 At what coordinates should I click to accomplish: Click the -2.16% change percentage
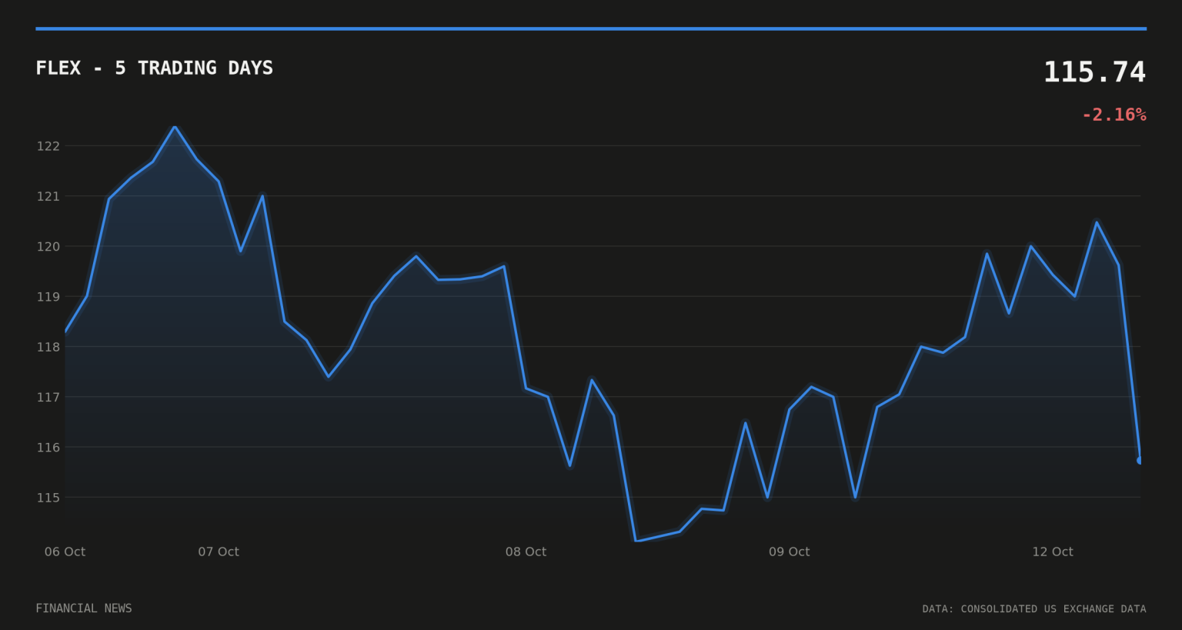pos(1114,115)
